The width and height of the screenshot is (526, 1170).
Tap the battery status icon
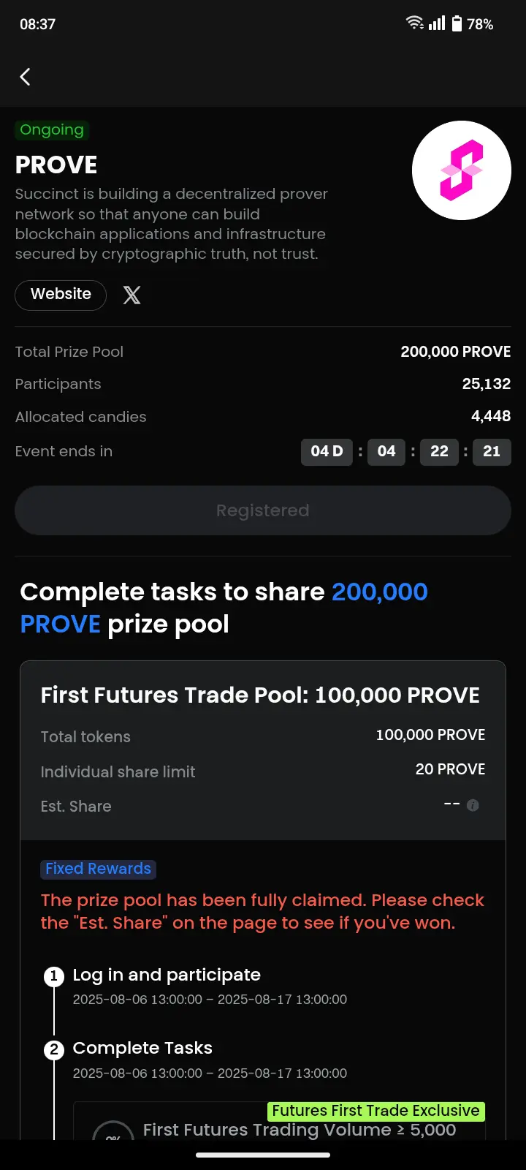point(457,23)
